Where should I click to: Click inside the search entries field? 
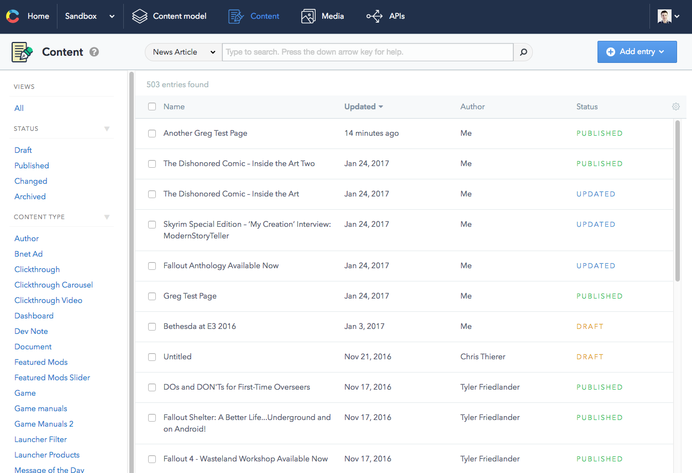click(368, 52)
